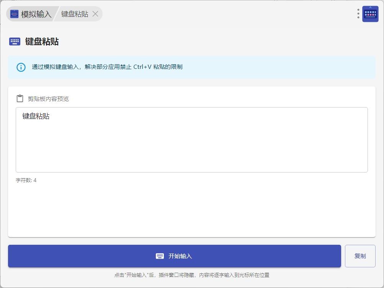Click the keyboard icon in 模拟输入 tab
Viewport: 384px width, 288px height.
(x=14, y=14)
